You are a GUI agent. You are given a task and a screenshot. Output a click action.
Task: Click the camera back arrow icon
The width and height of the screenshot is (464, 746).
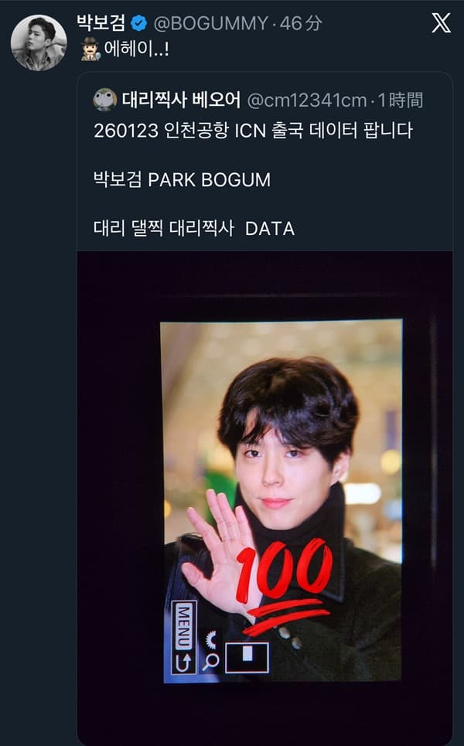[184, 662]
